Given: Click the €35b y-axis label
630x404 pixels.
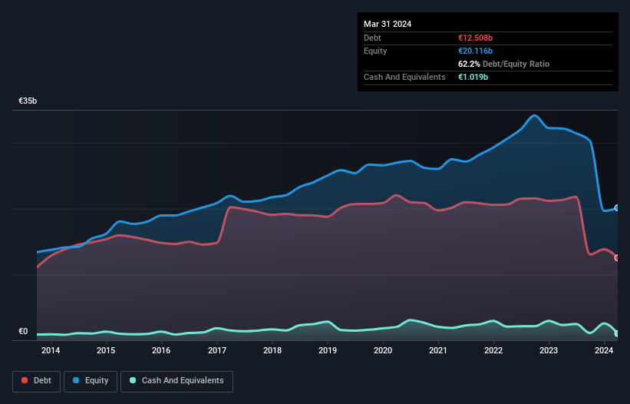Looking at the screenshot, I should click(28, 101).
